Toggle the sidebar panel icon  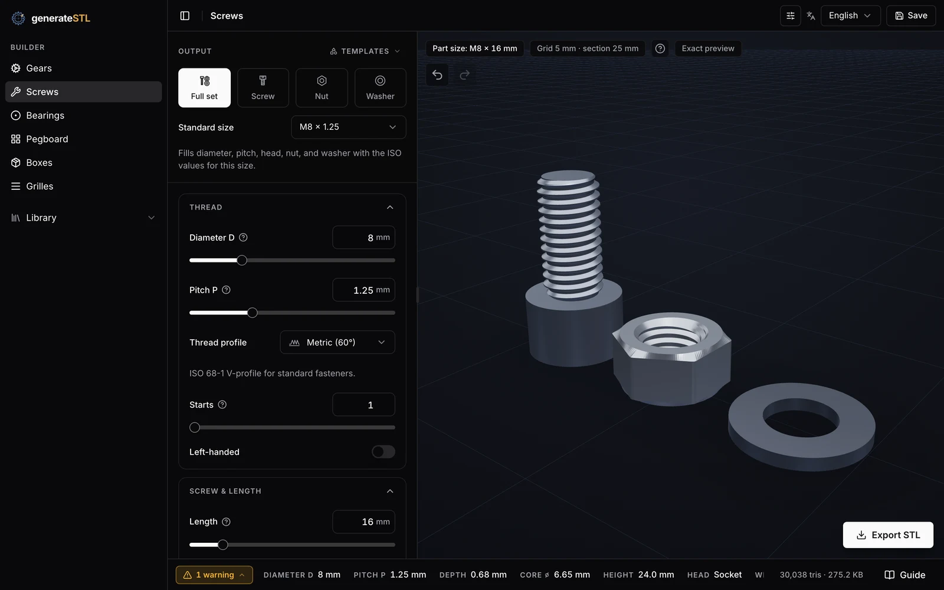(x=185, y=16)
